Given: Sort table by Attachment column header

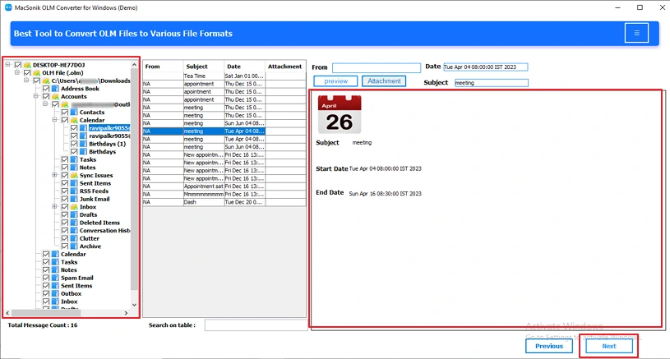Looking at the screenshot, I should tap(285, 67).
